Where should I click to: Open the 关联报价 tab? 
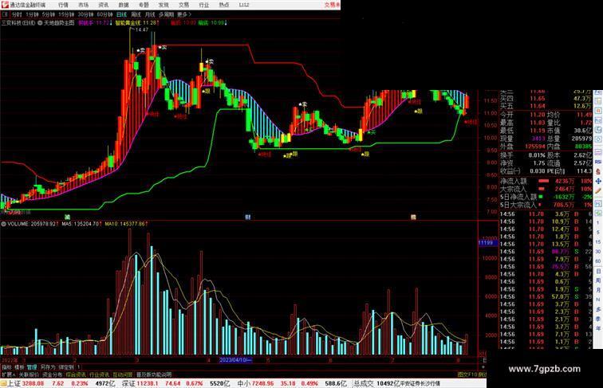point(29,374)
